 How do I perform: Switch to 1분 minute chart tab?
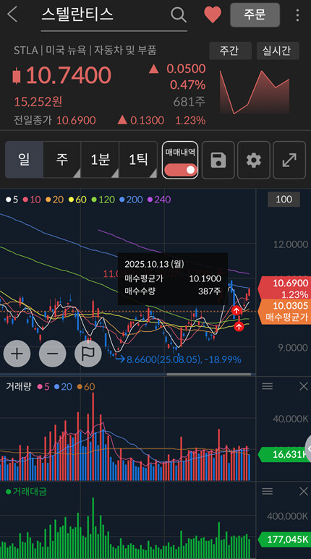[100, 159]
